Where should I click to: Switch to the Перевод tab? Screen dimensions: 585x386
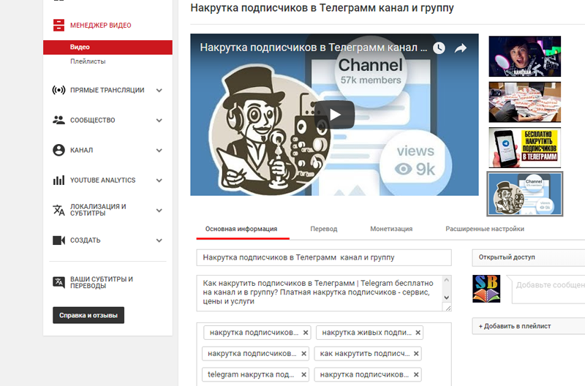(323, 229)
